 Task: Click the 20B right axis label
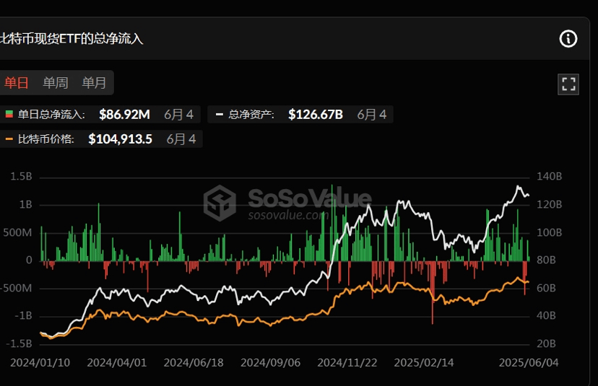tap(546, 343)
